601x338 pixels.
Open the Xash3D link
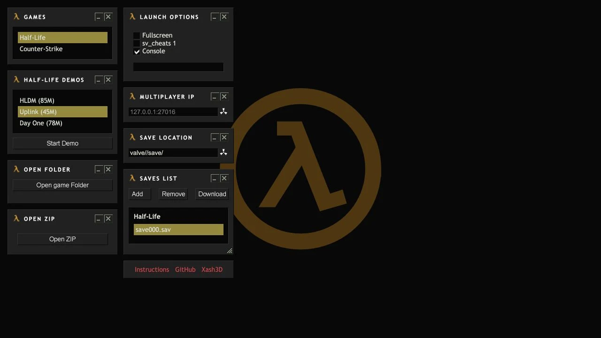[x=212, y=269]
